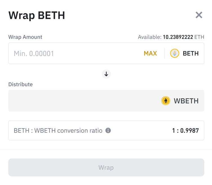The image size is (212, 185).
Task: Click the WBETH token coin icon
Action: point(166,101)
